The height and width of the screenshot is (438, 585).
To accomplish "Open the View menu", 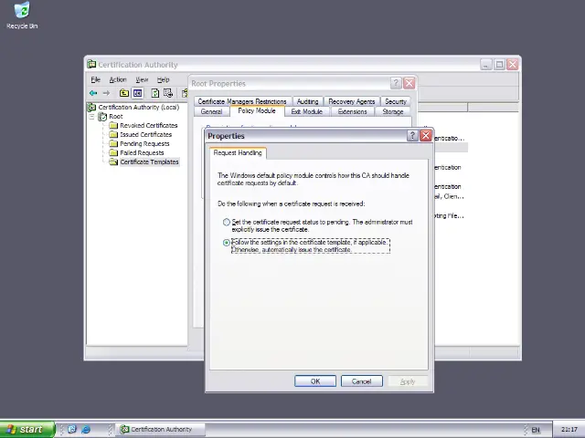I will 142,79.
